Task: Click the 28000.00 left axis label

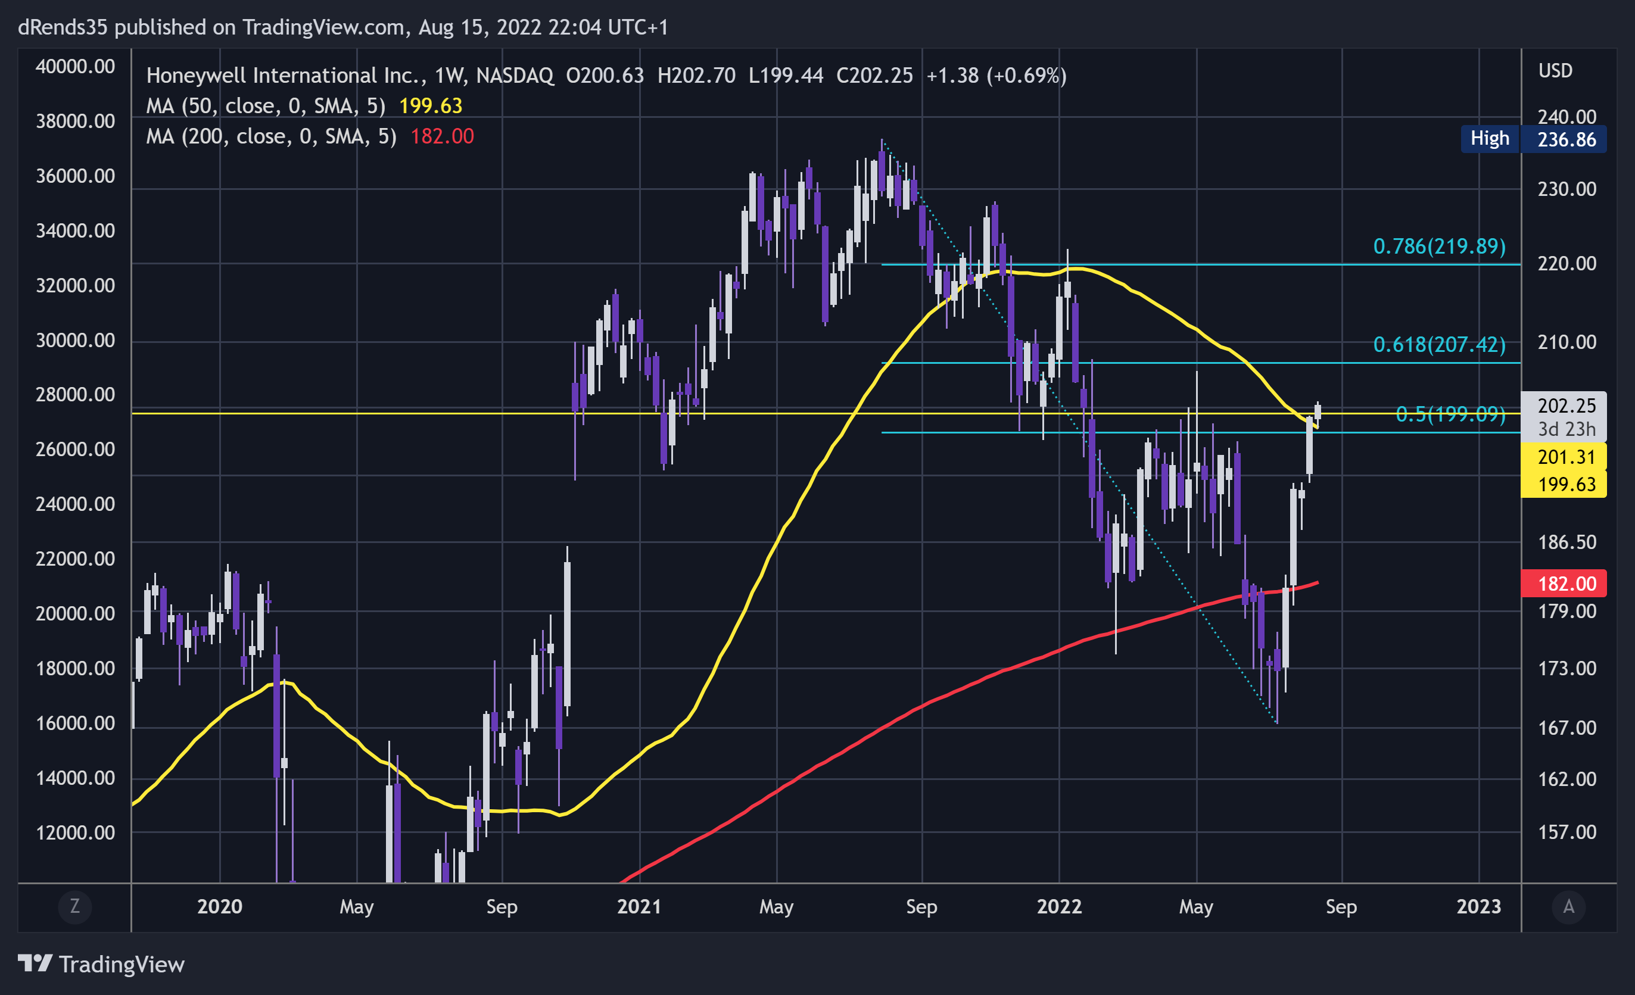Action: (75, 395)
